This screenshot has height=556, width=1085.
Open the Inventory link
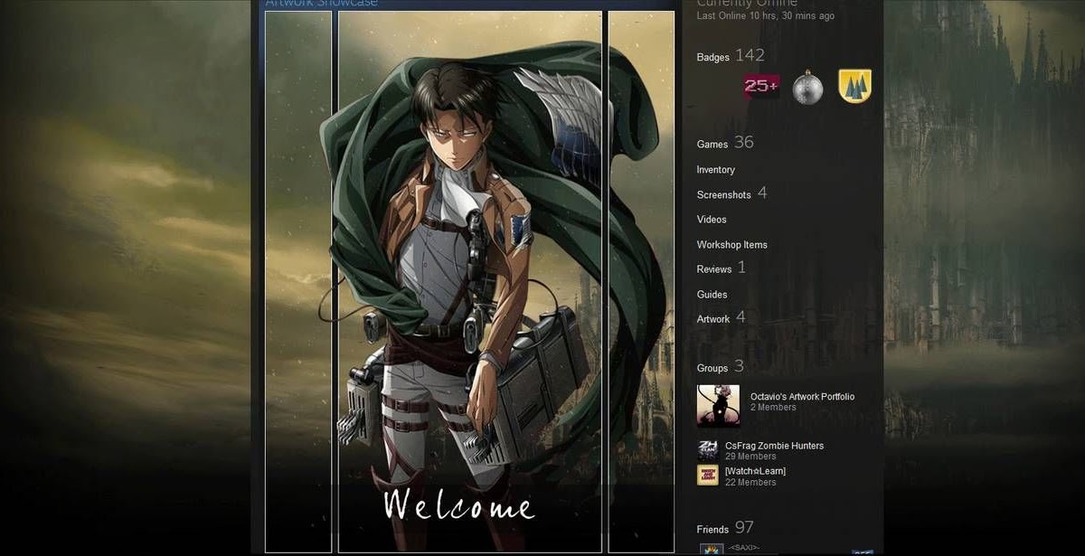coord(715,170)
